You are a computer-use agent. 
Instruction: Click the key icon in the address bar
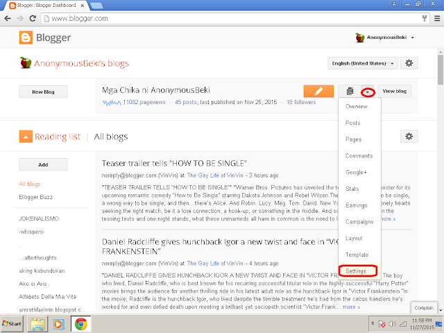424,19
